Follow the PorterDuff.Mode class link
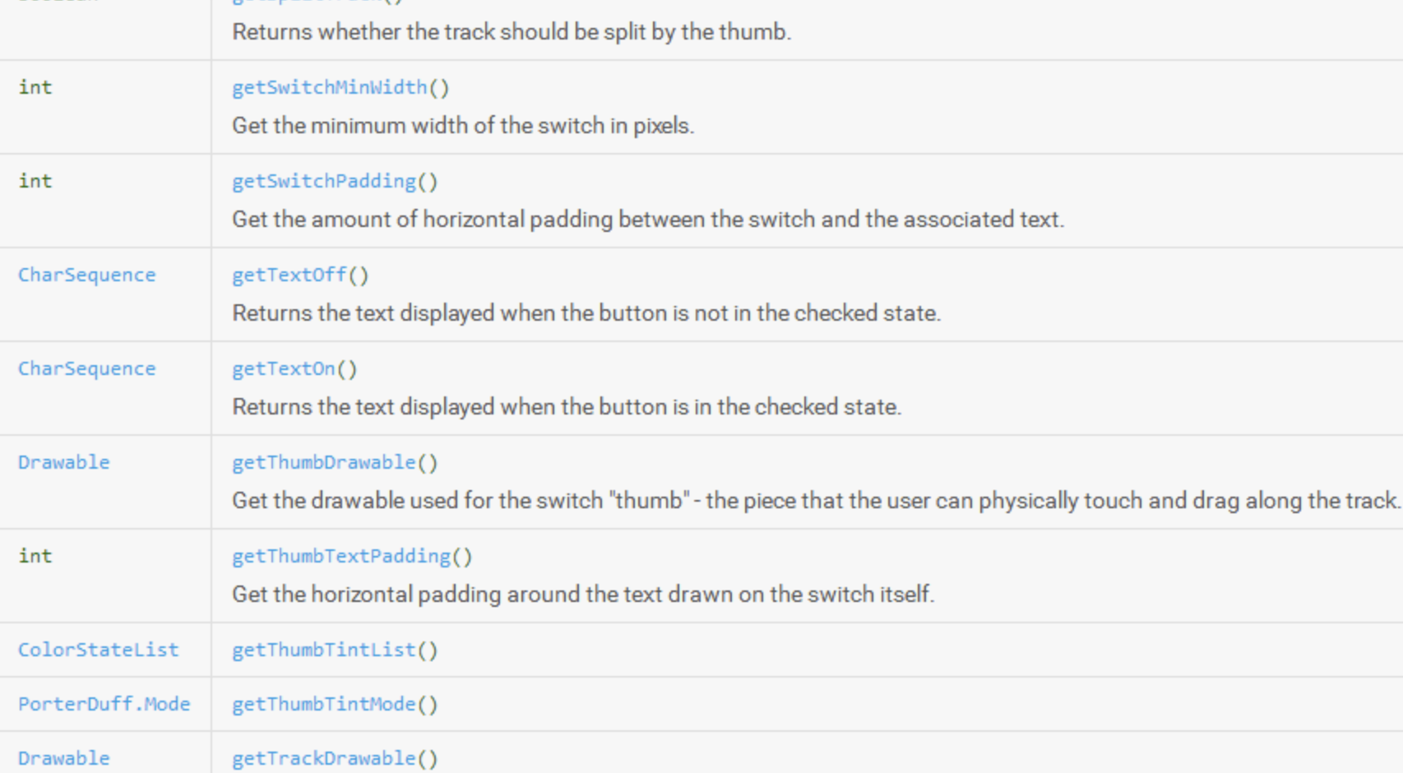This screenshot has width=1403, height=773. [104, 705]
